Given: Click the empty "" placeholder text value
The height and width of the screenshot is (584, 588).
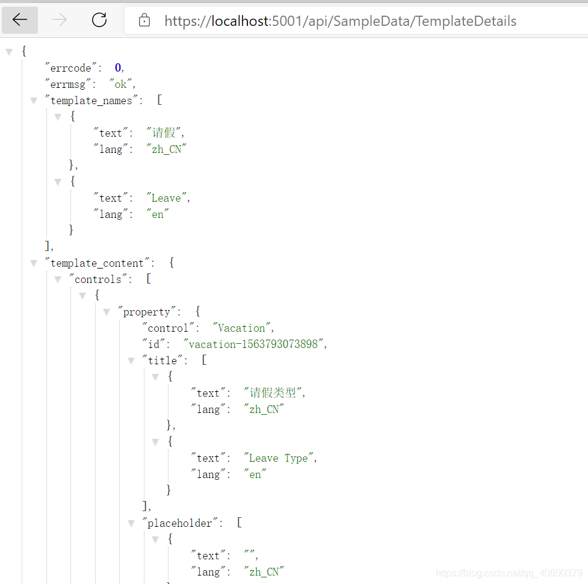Looking at the screenshot, I should tap(249, 553).
